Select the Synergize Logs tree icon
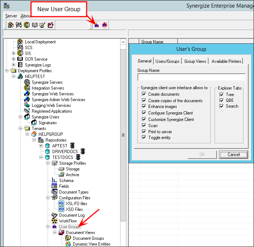The height and width of the screenshot is (247, 254). point(20,65)
